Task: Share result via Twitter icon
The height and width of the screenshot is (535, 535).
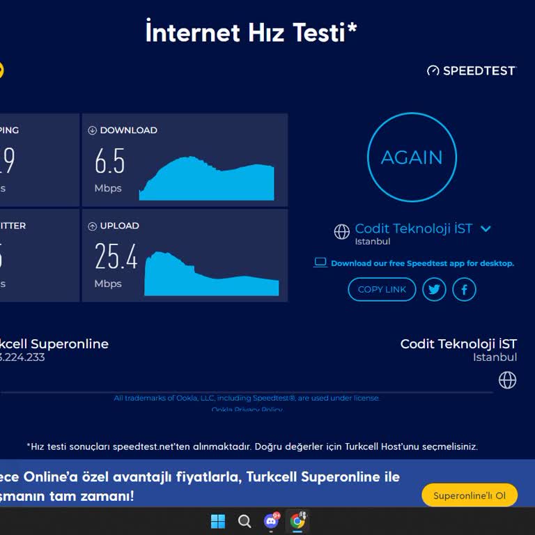Action: tap(434, 289)
